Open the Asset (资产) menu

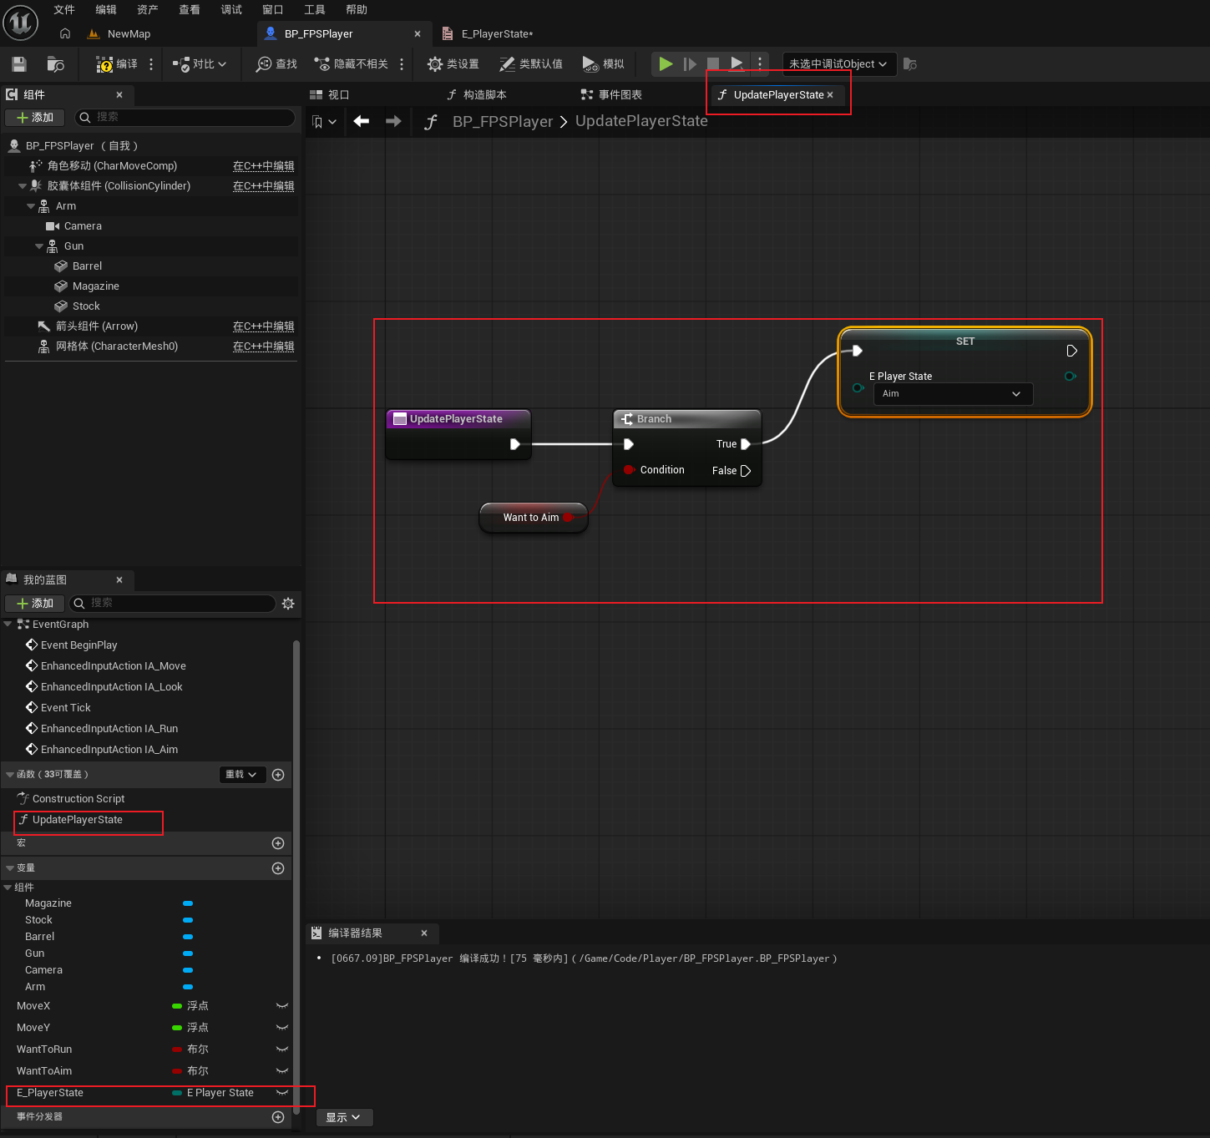[148, 10]
